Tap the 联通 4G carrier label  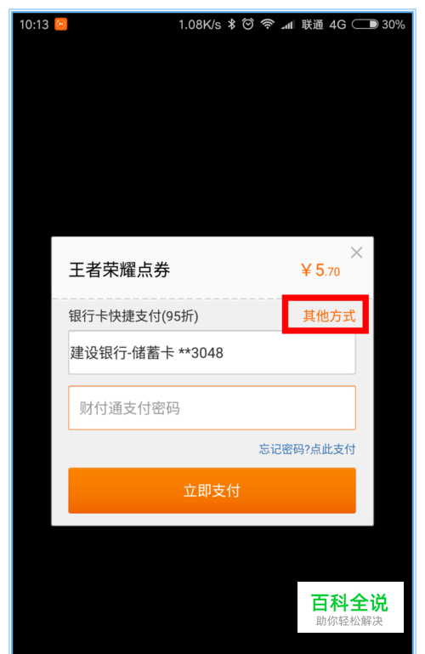pos(324,25)
